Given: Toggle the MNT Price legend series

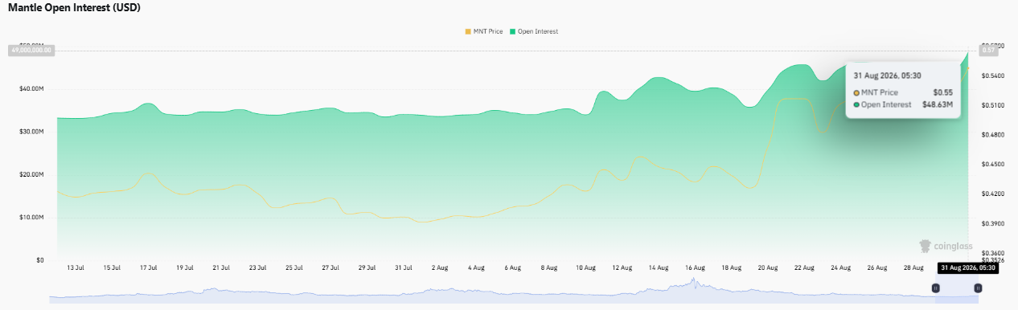Looking at the screenshot, I should pos(484,31).
